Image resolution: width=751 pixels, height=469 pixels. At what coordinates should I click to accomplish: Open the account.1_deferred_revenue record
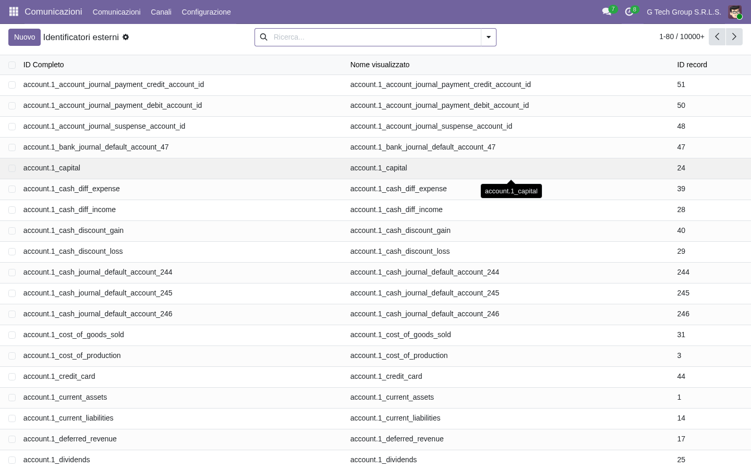pos(70,439)
